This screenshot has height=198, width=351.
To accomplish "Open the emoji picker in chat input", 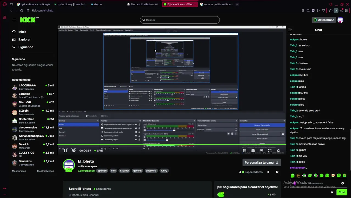I will [x=342, y=183].
